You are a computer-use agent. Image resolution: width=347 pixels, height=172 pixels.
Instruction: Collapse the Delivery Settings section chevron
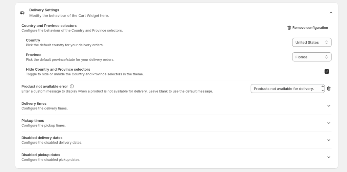pos(331,13)
